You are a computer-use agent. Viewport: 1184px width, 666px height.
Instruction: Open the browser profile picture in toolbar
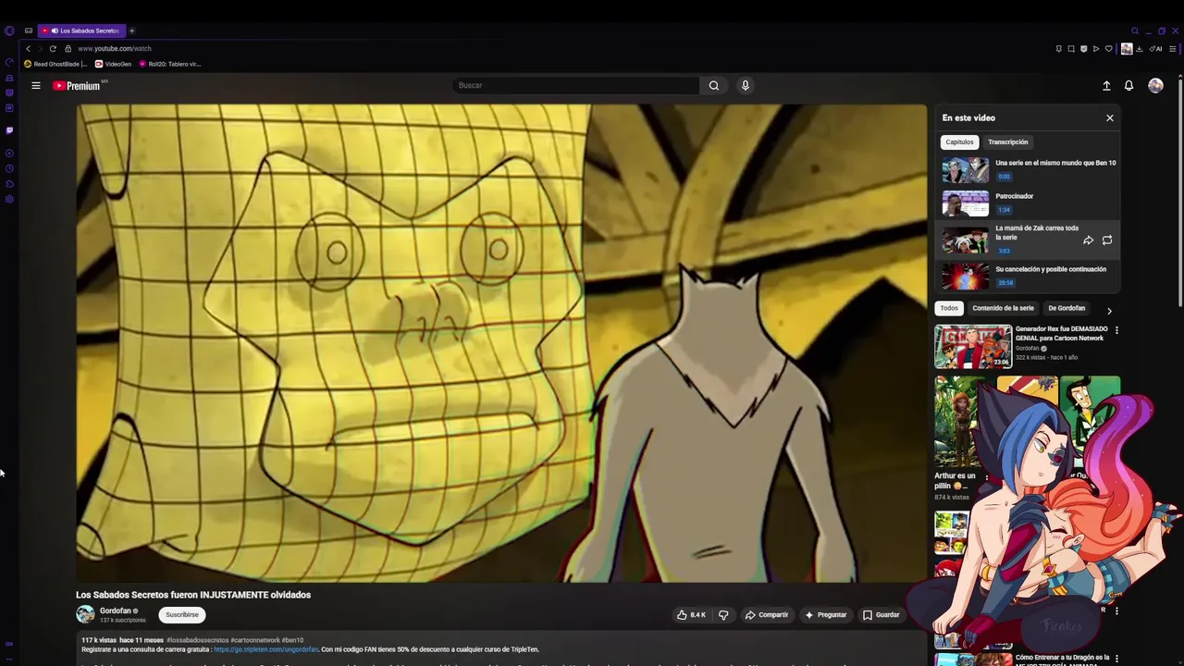(x=1127, y=48)
